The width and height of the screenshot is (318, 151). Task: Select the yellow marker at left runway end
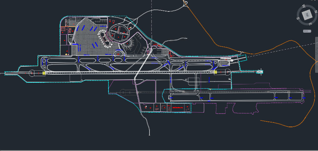pos(44,73)
